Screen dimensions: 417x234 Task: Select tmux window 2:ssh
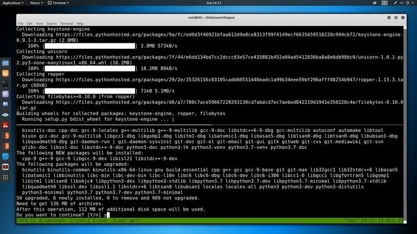(x=99, y=221)
